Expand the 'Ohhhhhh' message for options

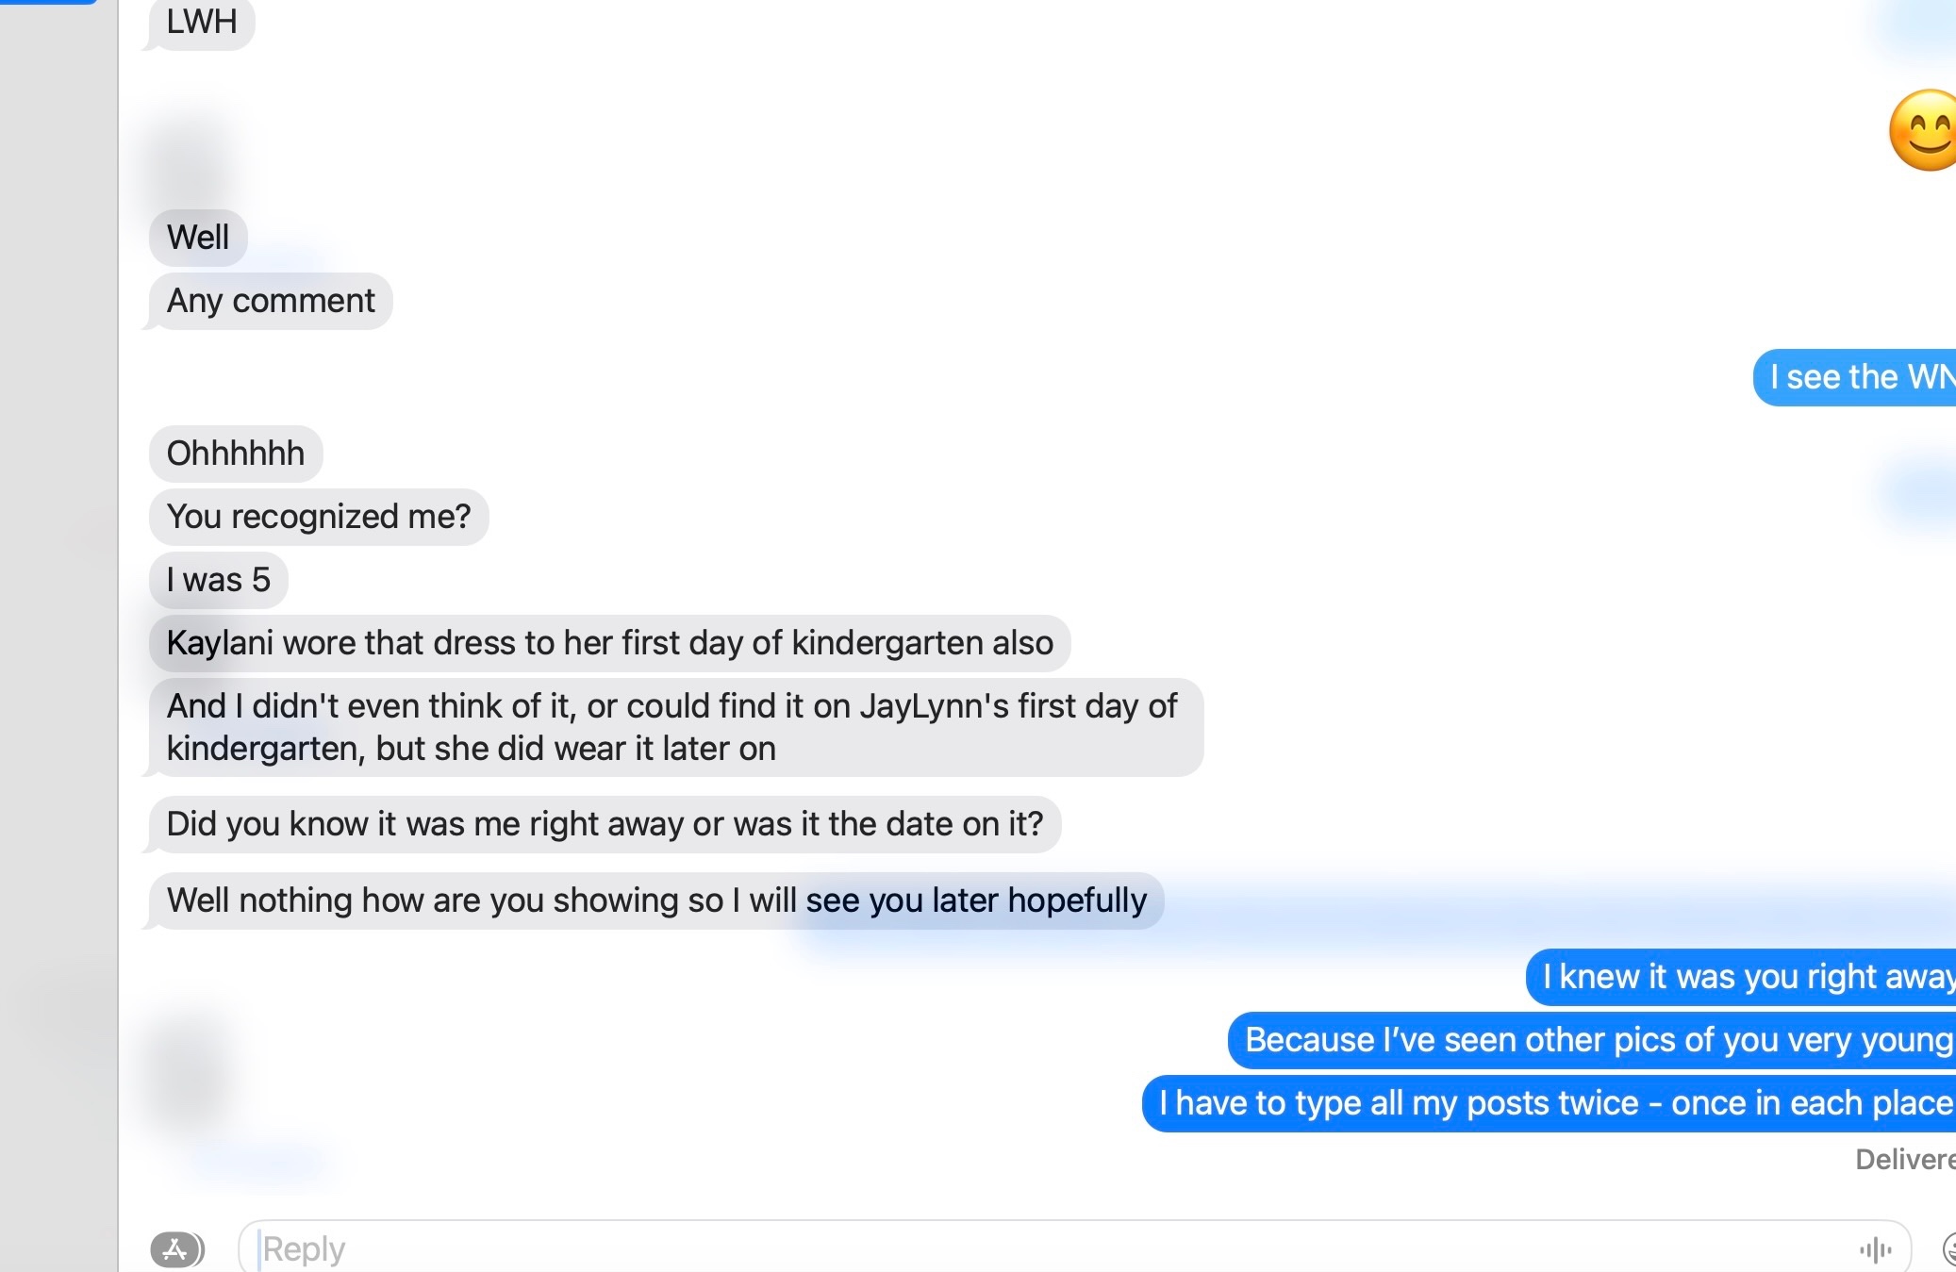pyautogui.click(x=236, y=454)
